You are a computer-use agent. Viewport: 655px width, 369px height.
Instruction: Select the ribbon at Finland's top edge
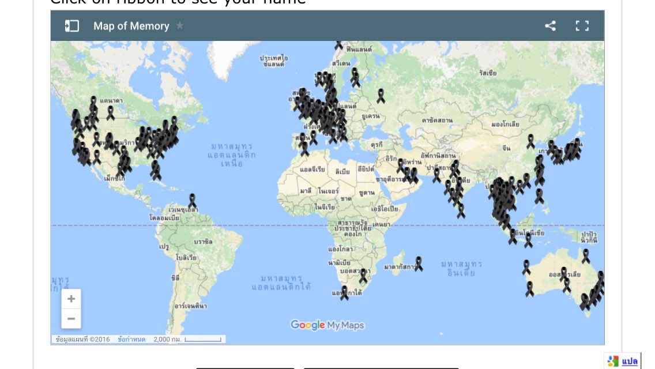[338, 44]
